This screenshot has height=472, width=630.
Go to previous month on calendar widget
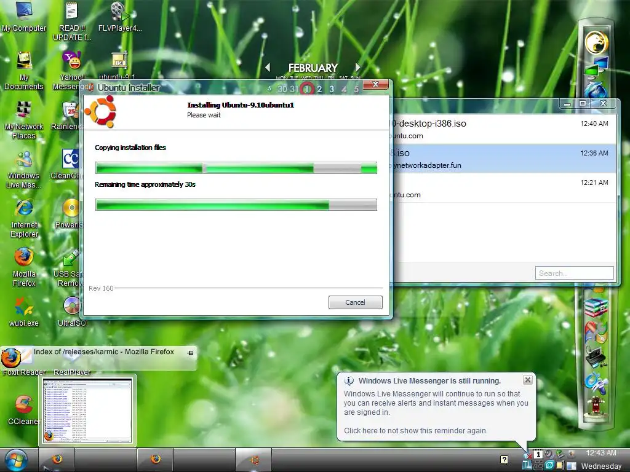(268, 68)
